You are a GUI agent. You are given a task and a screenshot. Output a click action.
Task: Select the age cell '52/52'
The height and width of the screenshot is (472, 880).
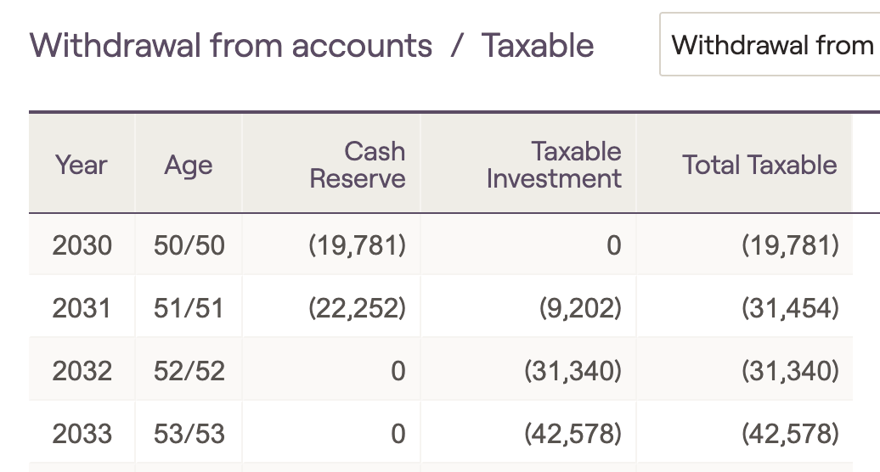(189, 370)
